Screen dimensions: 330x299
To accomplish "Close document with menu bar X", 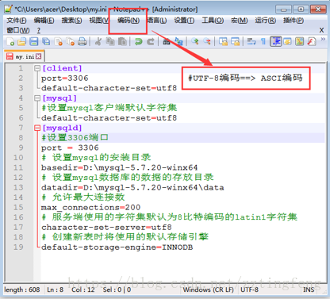I will coord(321,30).
